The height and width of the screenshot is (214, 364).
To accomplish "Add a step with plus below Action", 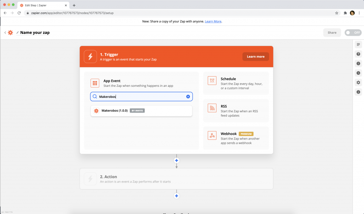I will [176, 196].
